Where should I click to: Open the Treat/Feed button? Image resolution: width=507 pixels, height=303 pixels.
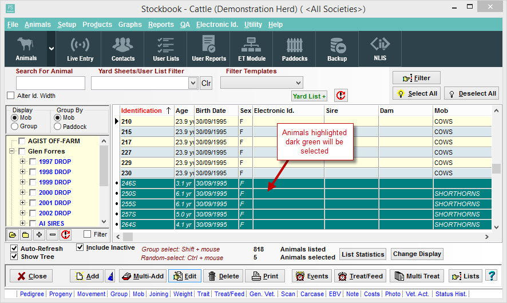click(x=360, y=276)
